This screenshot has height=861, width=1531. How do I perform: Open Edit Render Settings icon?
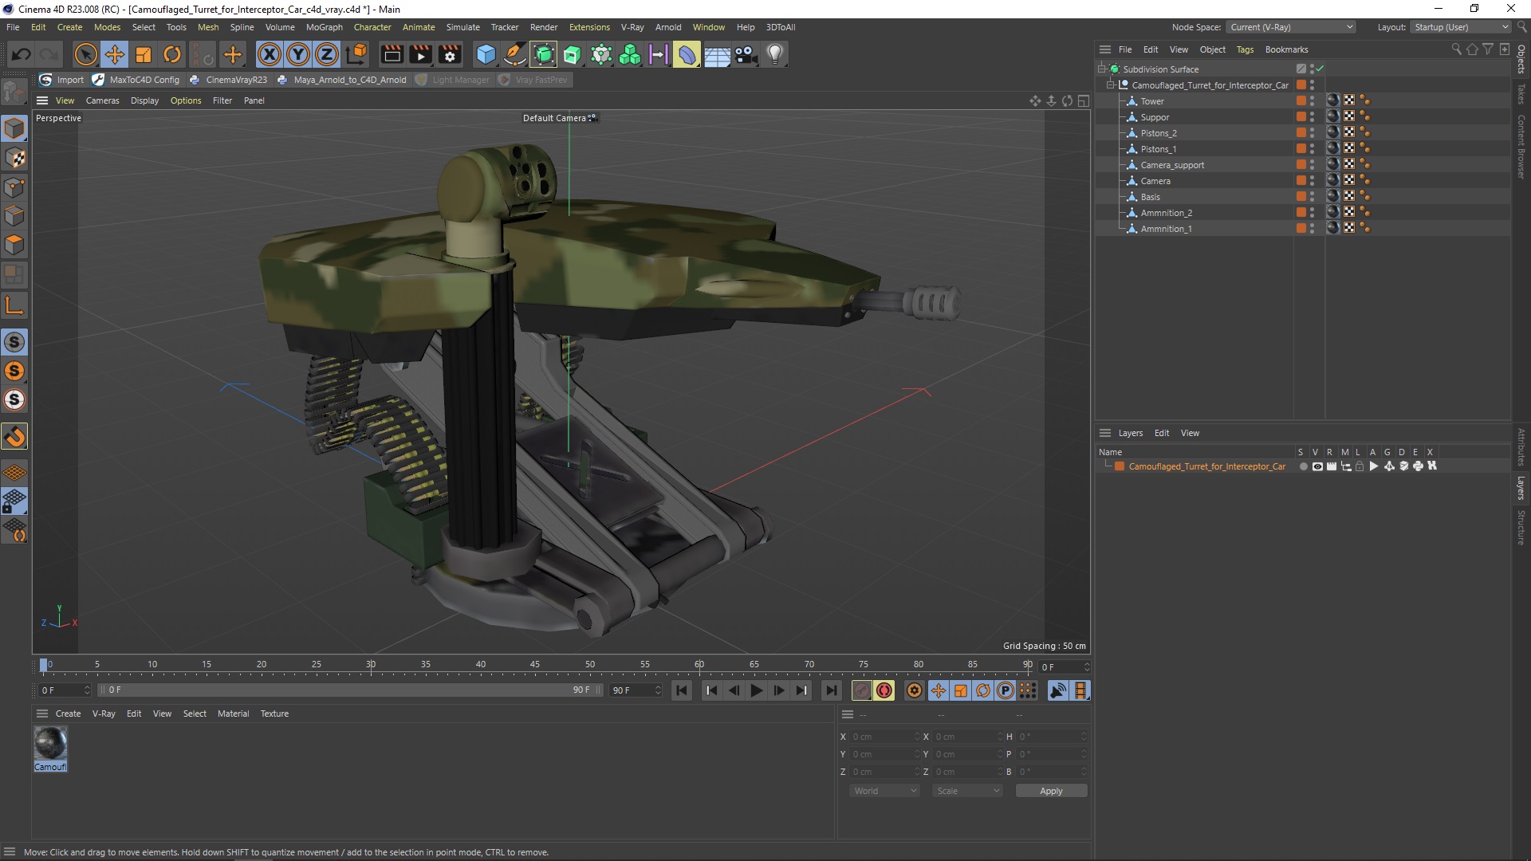click(x=450, y=54)
